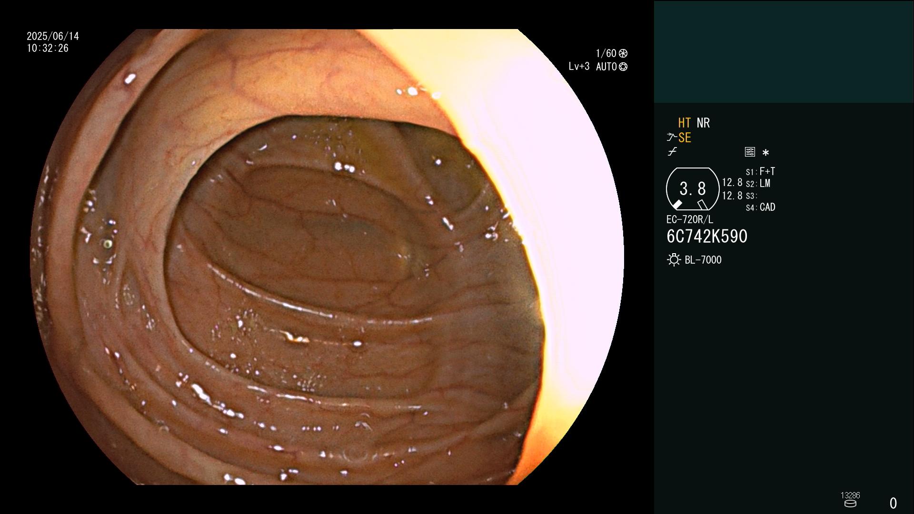Click the asterisk indicator icon
The image size is (914, 514).
(x=765, y=153)
